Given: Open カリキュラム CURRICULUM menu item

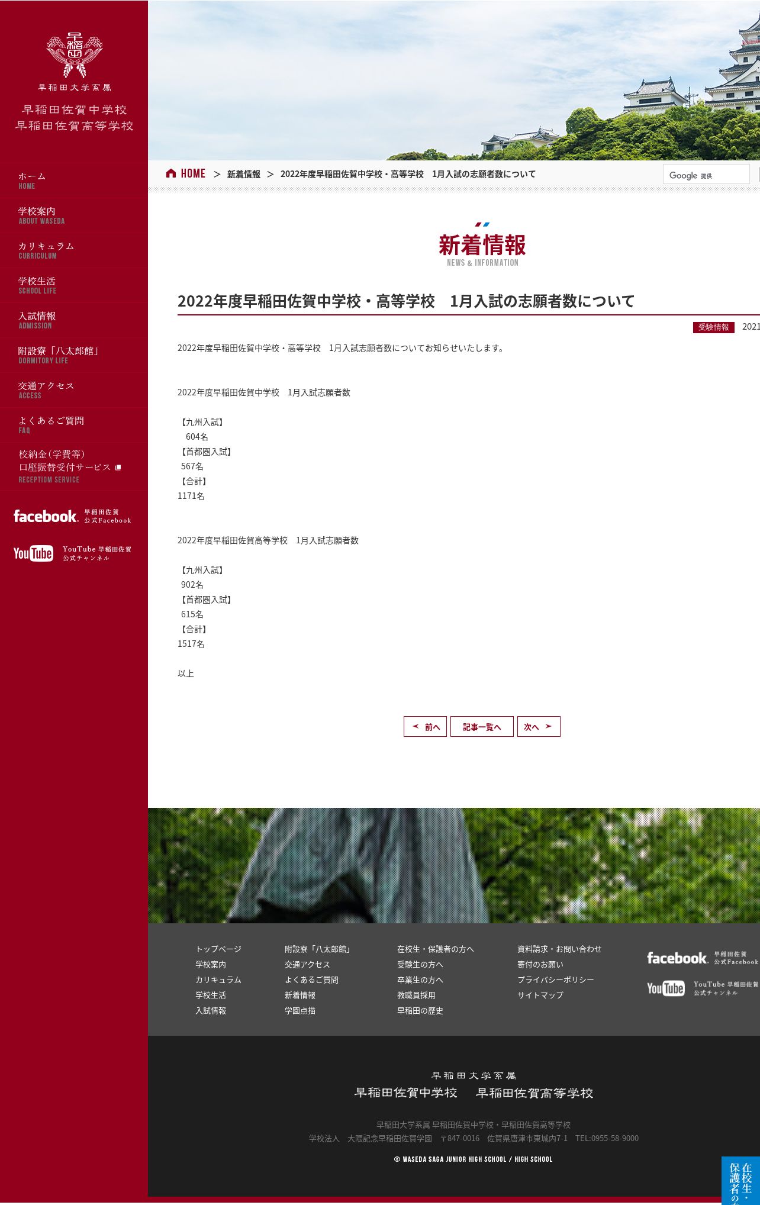Looking at the screenshot, I should [x=74, y=250].
